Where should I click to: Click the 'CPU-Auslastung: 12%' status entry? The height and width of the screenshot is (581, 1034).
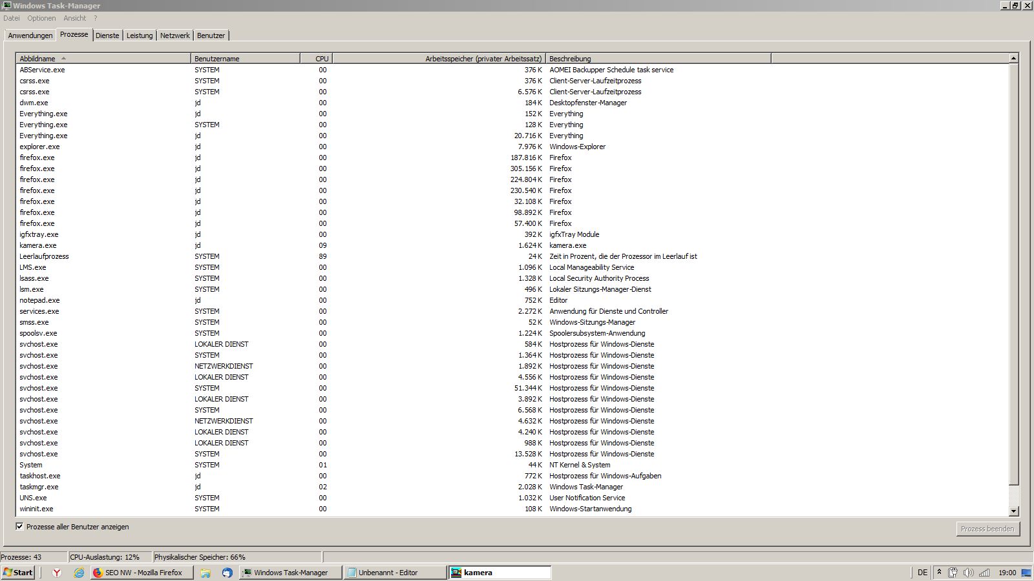click(110, 557)
